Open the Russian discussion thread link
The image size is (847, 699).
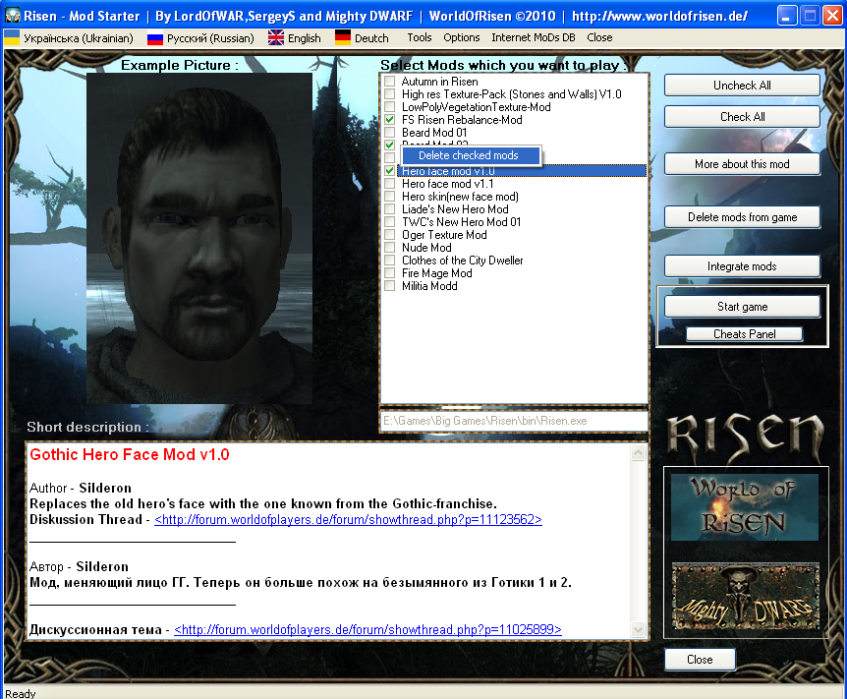(x=367, y=630)
